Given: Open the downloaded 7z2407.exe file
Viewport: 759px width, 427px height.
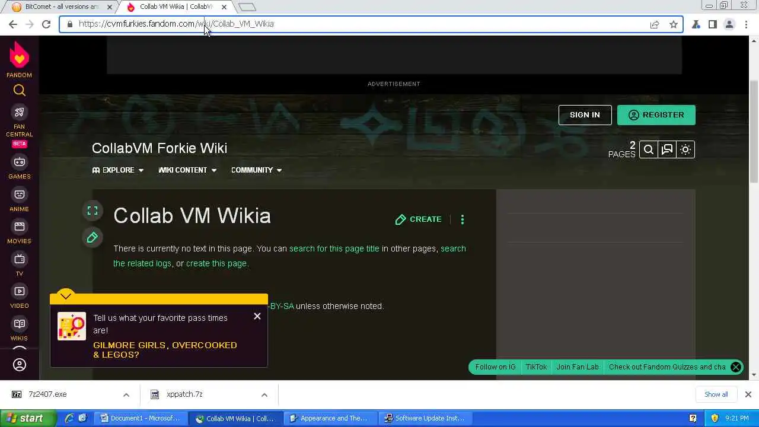Looking at the screenshot, I should (47, 394).
